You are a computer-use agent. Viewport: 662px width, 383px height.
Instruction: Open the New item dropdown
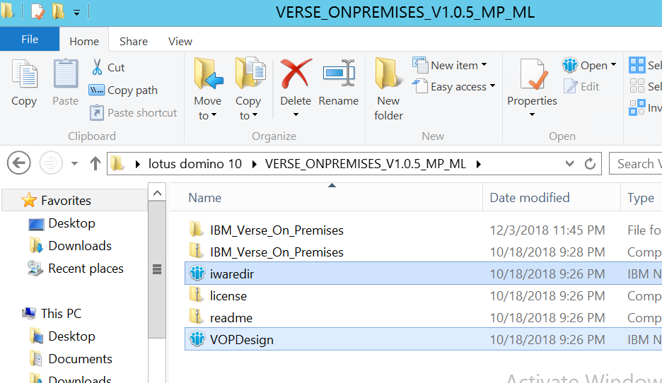[450, 66]
